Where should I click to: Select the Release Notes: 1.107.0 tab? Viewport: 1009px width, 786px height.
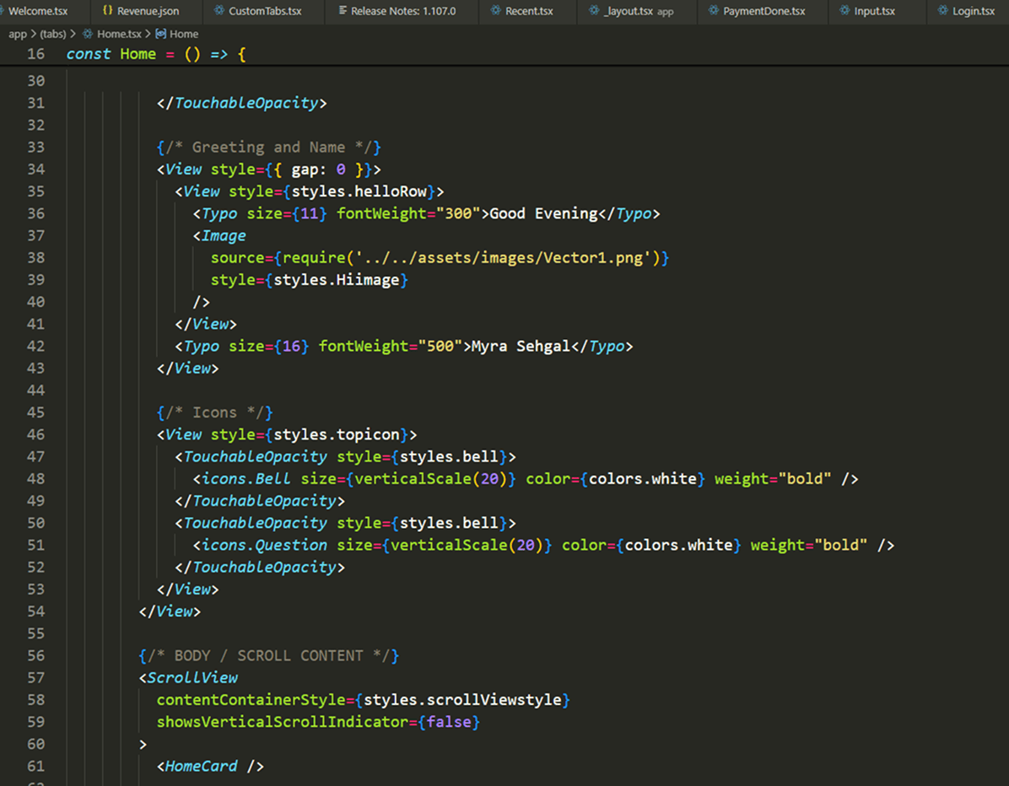[397, 11]
